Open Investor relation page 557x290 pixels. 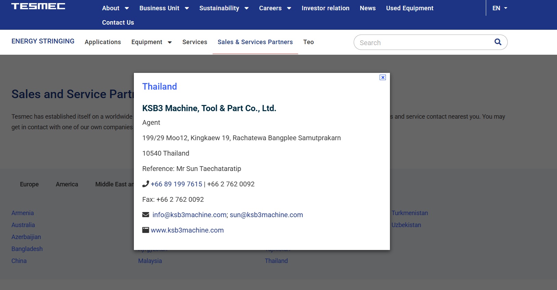(x=326, y=8)
